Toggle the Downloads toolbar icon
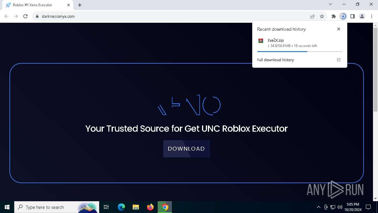This screenshot has height=213, width=378. (343, 16)
